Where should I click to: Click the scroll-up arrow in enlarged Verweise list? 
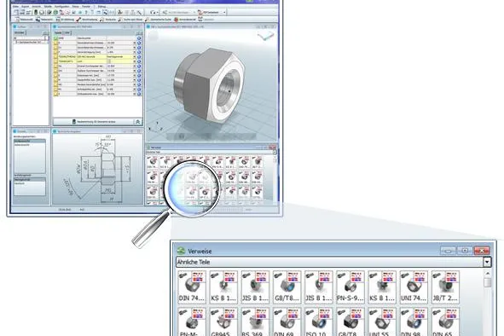487,273
